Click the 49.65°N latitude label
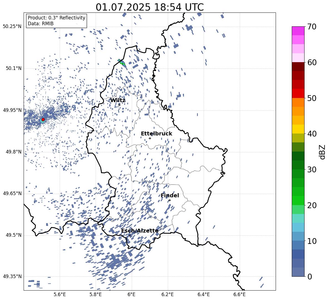Viewport: 329px width, 300px height. (12, 193)
